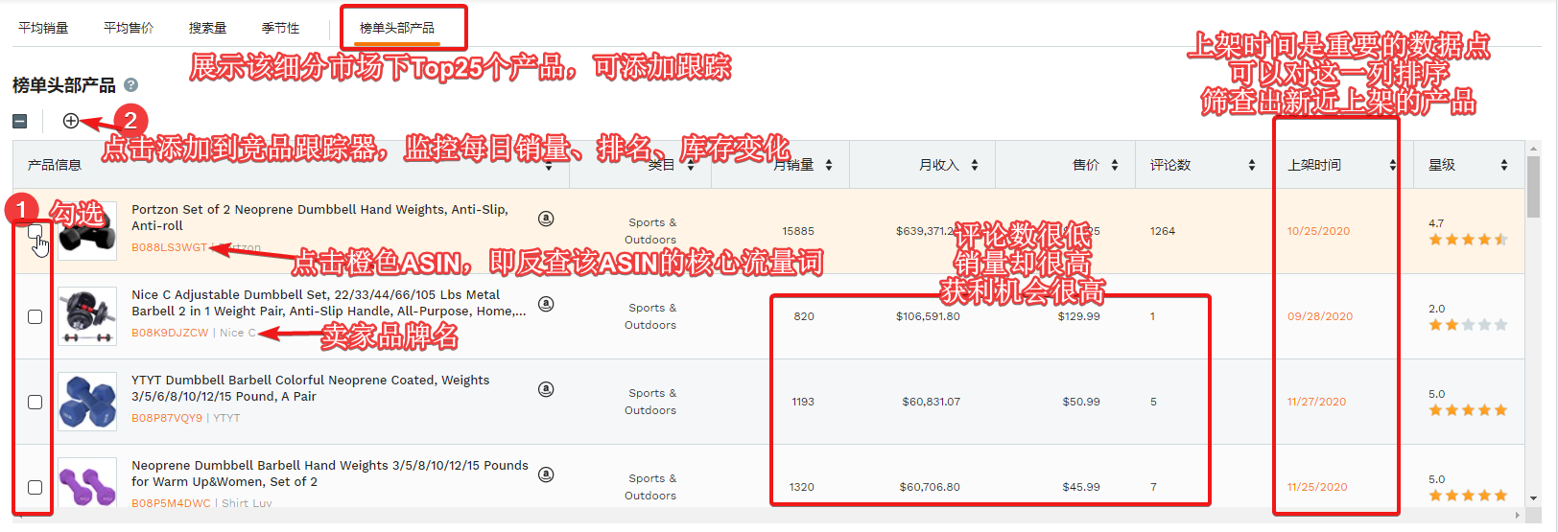Sort by the 月收入 column arrows

[x=975, y=165]
